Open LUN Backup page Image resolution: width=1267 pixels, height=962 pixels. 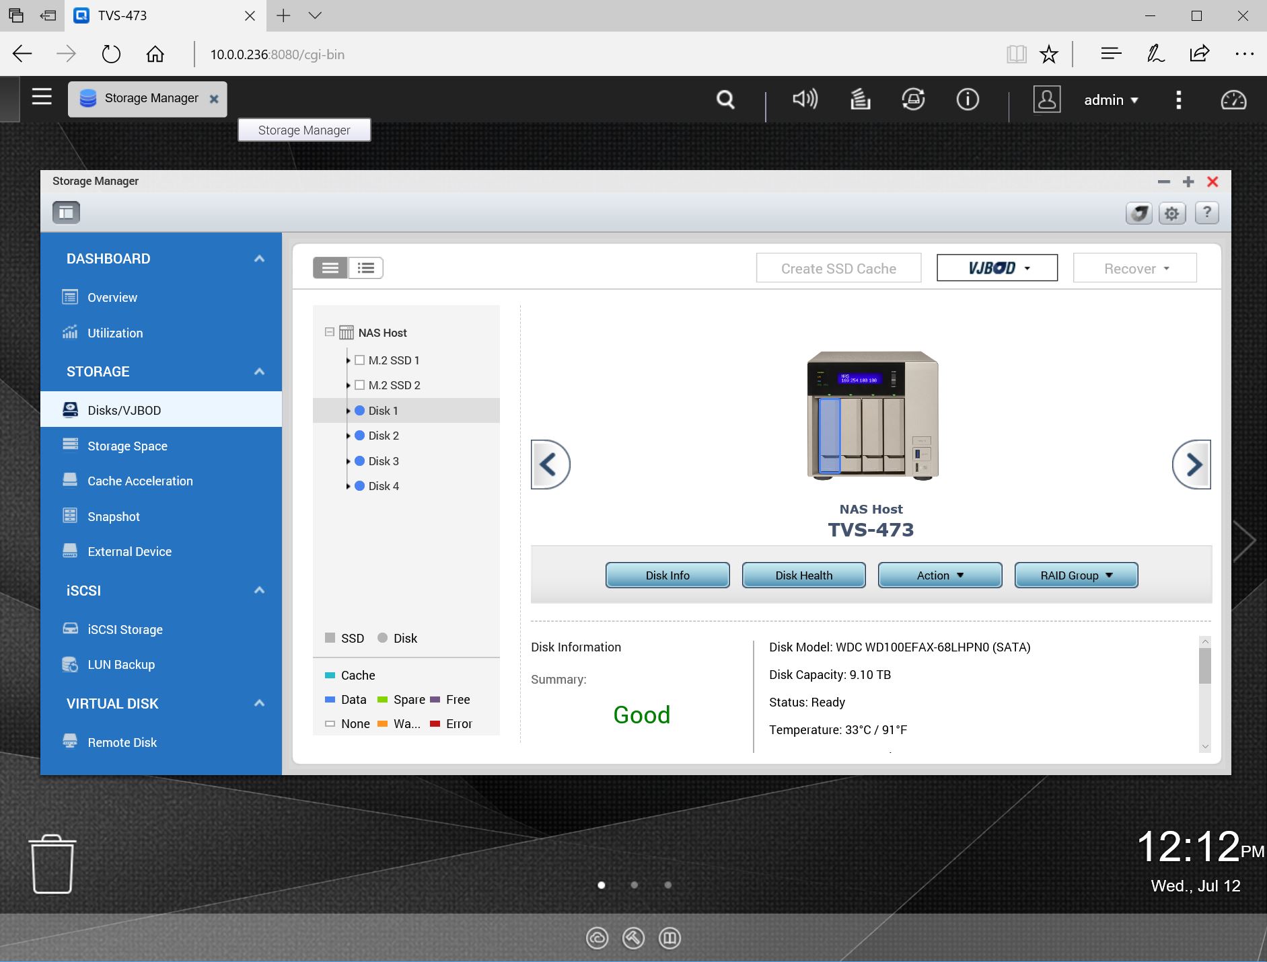(121, 664)
